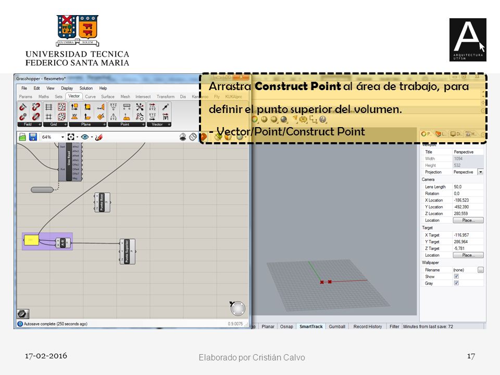Image resolution: width=500 pixels, height=375 pixels.
Task: Pick the Closest Points star-network icon
Action: [140, 107]
